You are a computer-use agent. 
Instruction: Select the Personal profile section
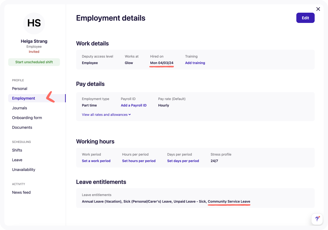(x=19, y=88)
